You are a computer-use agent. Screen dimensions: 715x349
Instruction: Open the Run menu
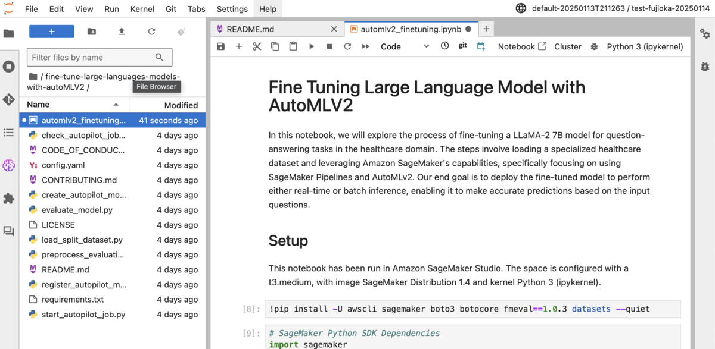111,9
